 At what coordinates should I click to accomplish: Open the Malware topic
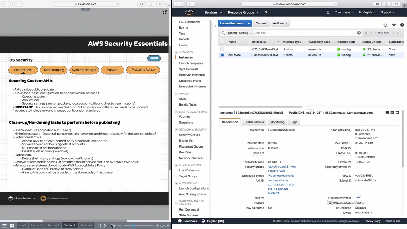coord(113,70)
